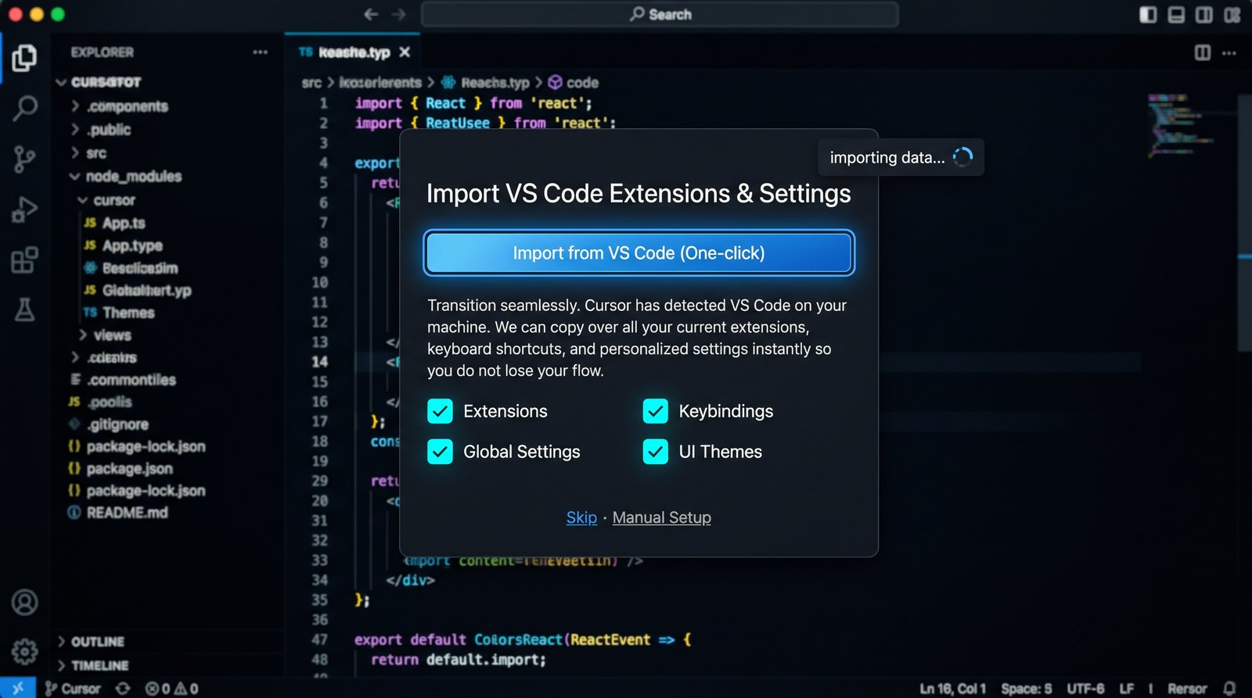Click the Manual Setup link
Image resolution: width=1252 pixels, height=698 pixels.
point(661,517)
